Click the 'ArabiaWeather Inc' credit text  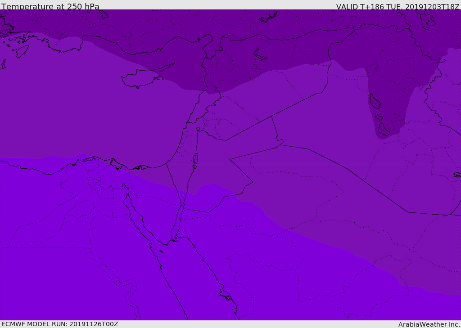click(429, 324)
